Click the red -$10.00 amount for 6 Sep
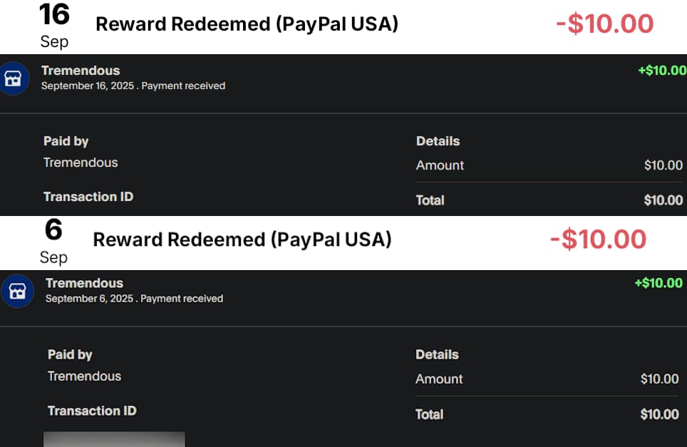 tap(598, 240)
